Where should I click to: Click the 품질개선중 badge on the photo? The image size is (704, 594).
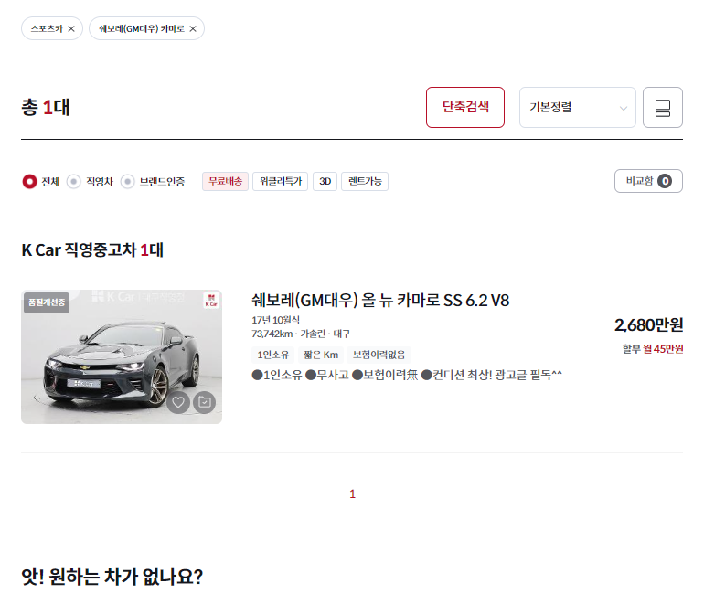tap(47, 302)
